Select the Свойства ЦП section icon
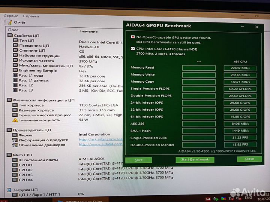 point(10,36)
